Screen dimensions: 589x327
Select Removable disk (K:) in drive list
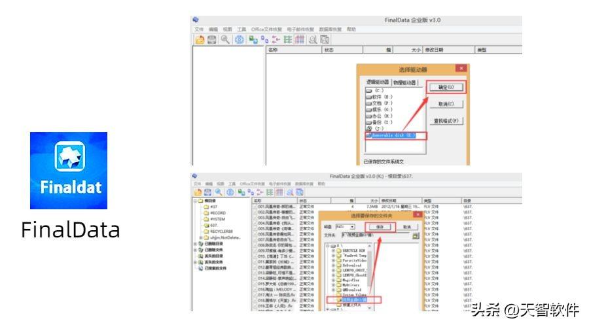click(391, 135)
